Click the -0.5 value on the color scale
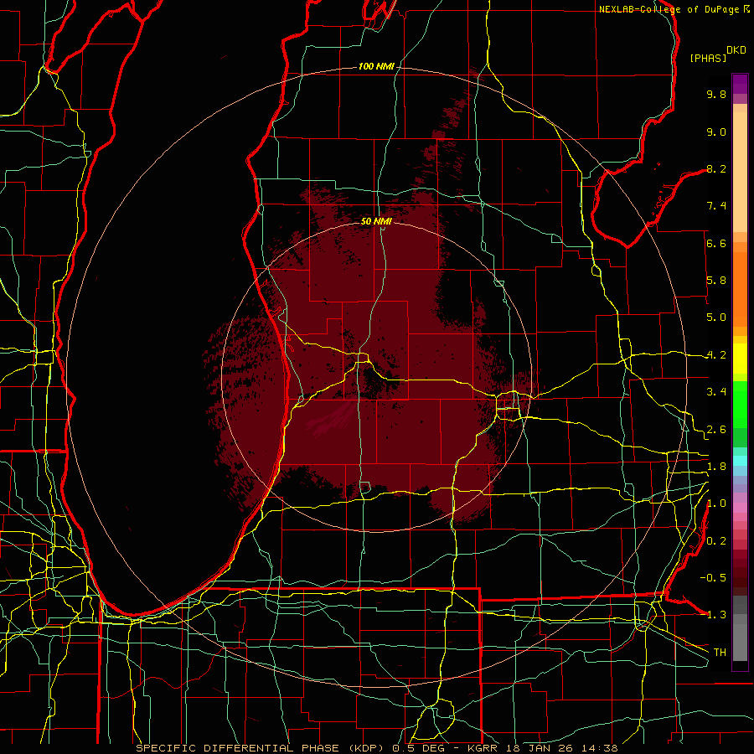Image resolution: width=754 pixels, height=754 pixels. [713, 578]
